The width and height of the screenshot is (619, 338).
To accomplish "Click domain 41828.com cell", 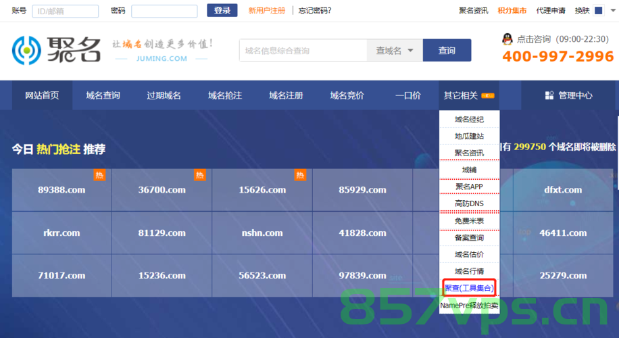I will [x=362, y=233].
